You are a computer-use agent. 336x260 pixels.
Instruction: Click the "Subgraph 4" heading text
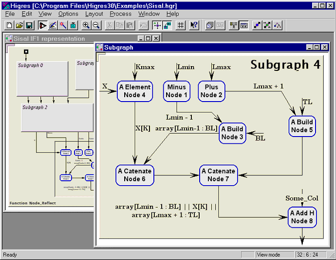pos(285,65)
